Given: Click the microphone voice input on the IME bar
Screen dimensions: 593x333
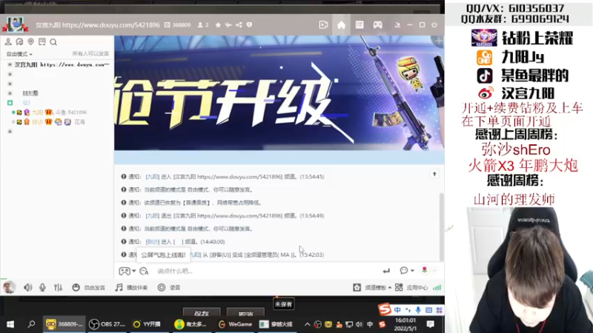Looking at the screenshot, I should pos(418,310).
